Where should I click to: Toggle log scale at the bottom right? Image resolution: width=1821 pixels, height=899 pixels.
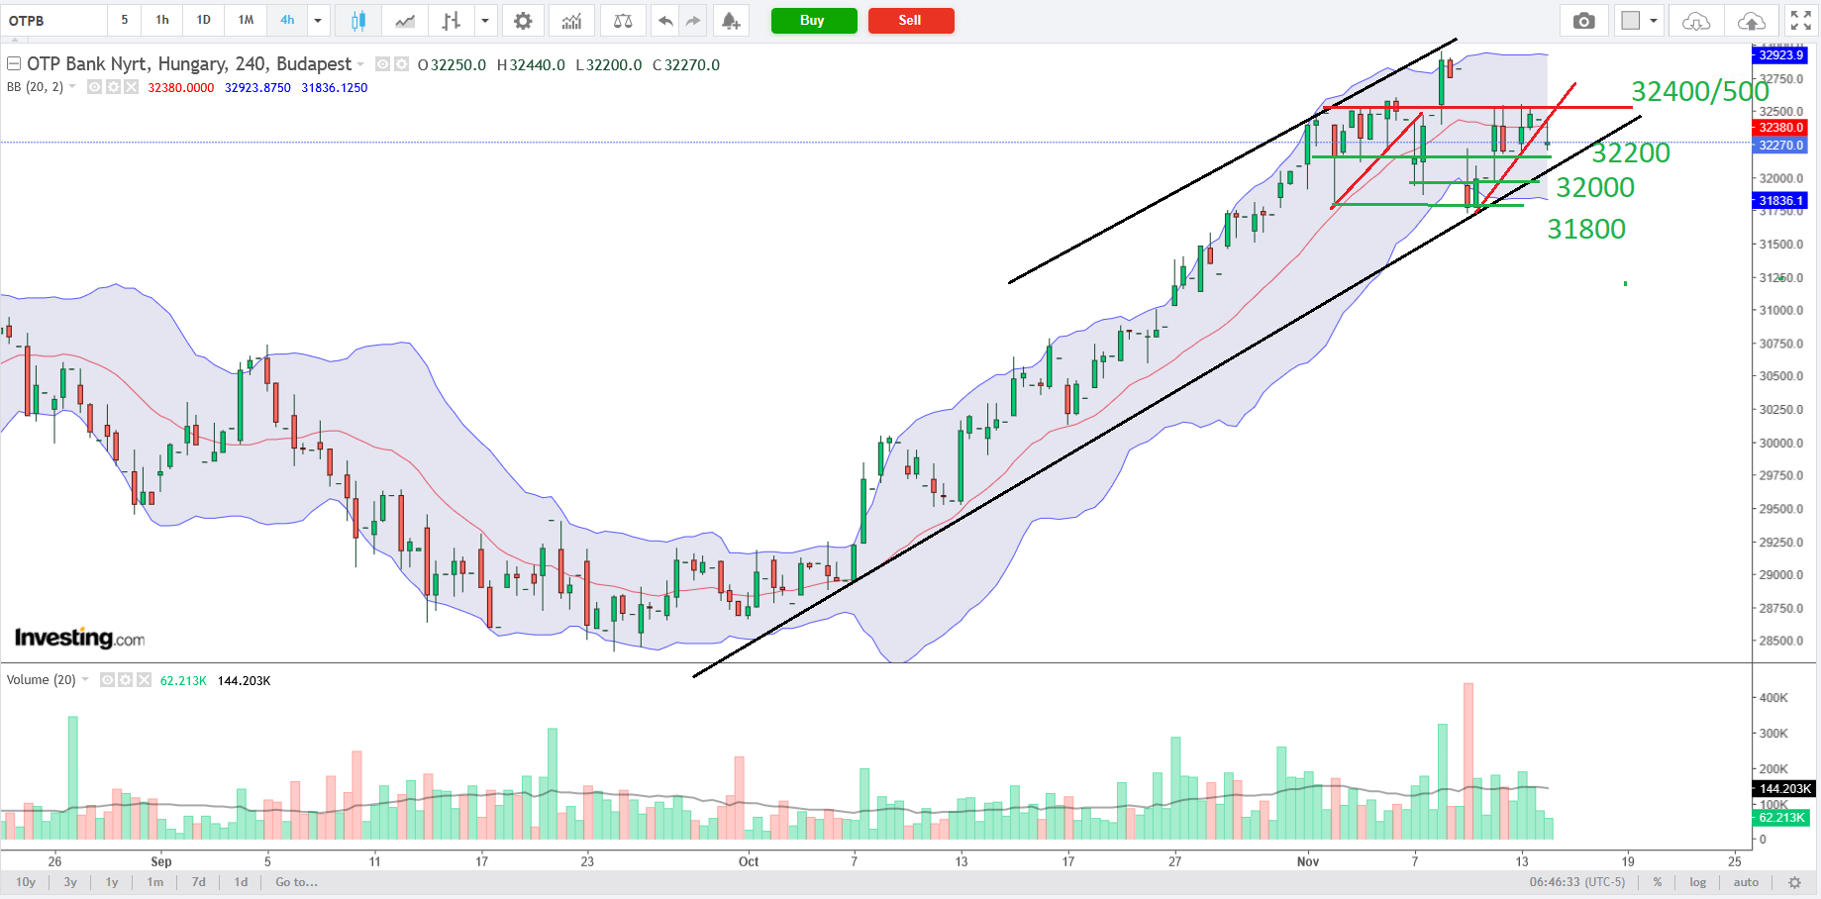[1697, 882]
